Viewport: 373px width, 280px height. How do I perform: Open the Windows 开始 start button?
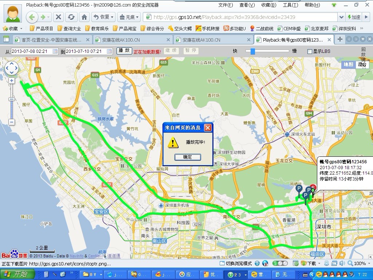(17, 274)
